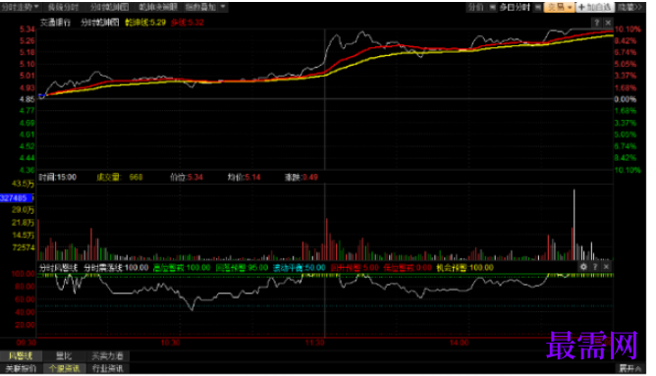Viewport: 656px width, 376px height.
Task: Click the 分时震荡线 100.00 label
Action: 116,268
